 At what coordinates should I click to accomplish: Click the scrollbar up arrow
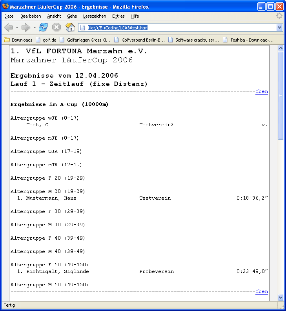pyautogui.click(x=281, y=48)
